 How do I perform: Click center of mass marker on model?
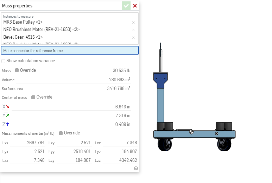tap(191, 132)
